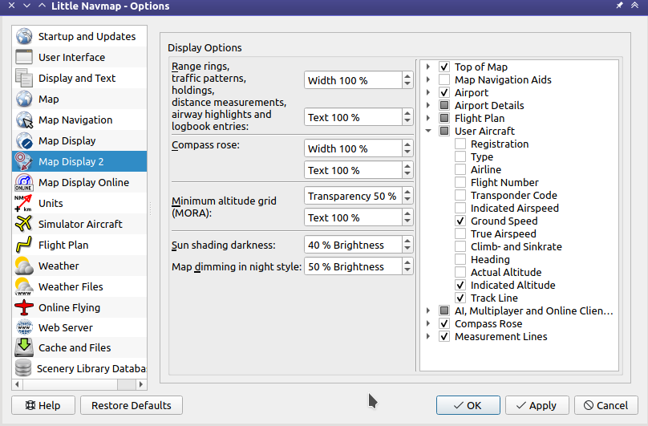
Task: Expand the Compass Rose node
Action: pyautogui.click(x=428, y=323)
